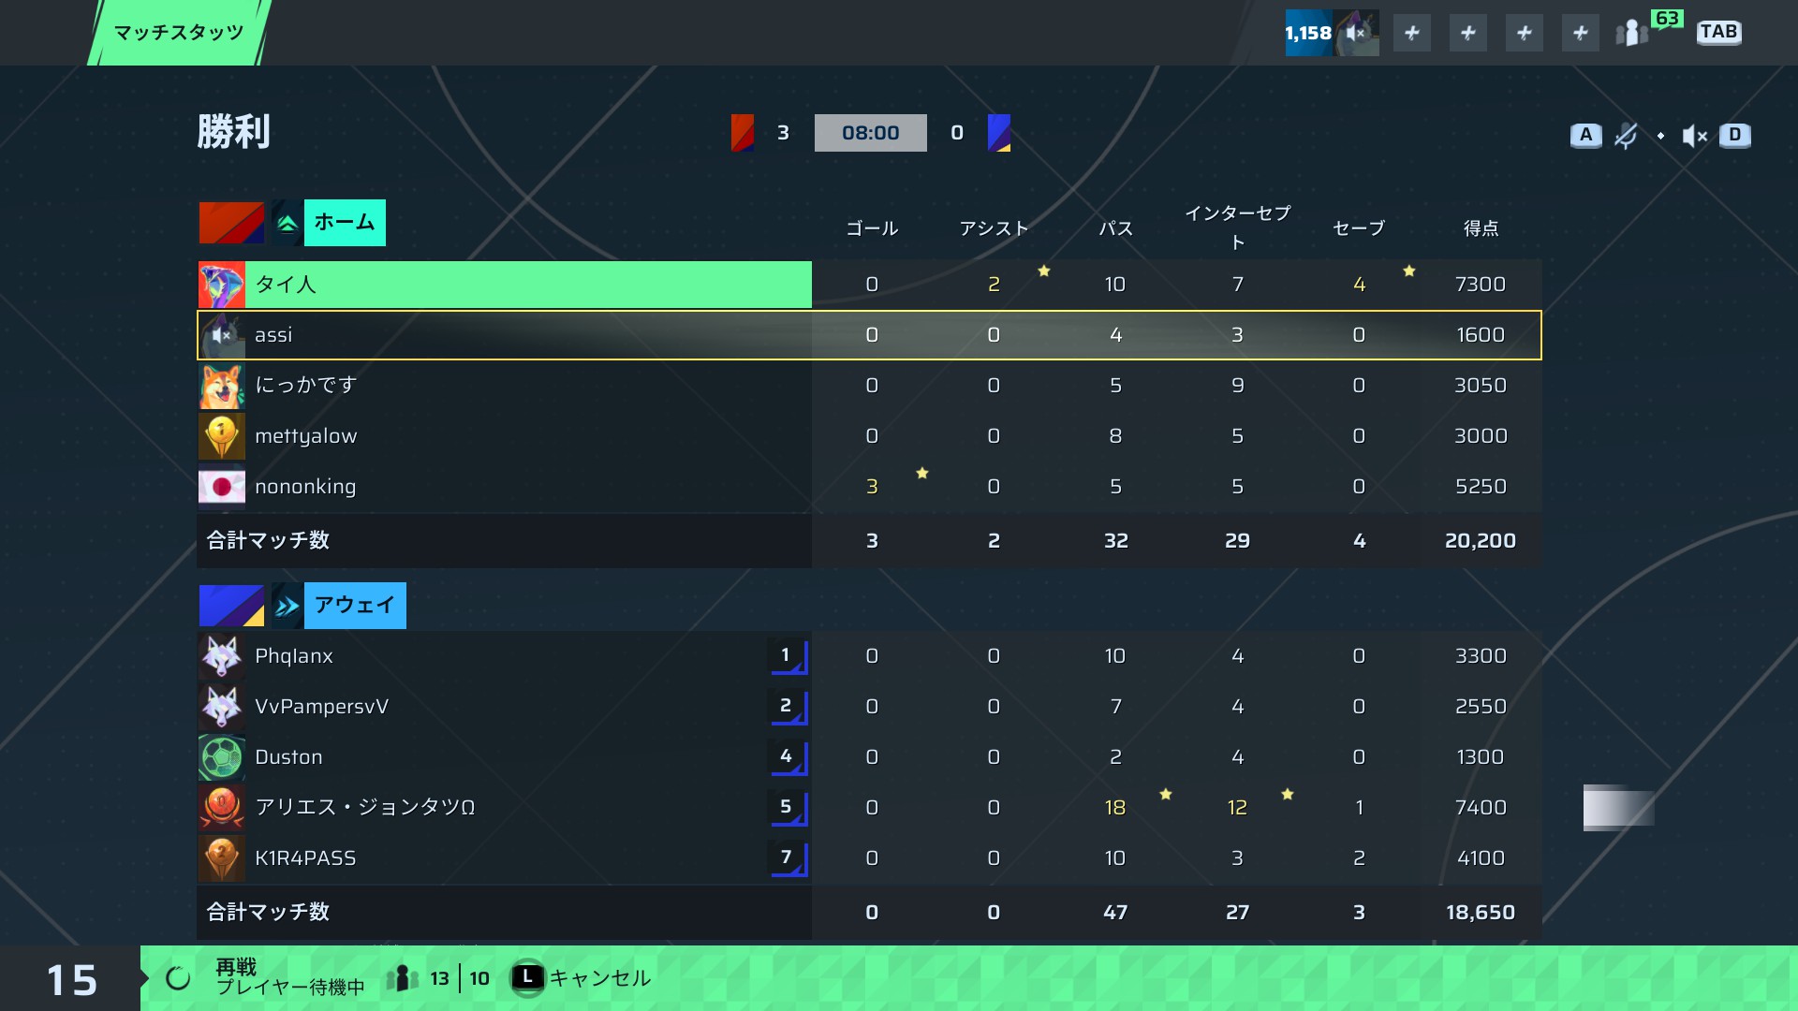Open the last empty party slot plus

pos(1581,33)
